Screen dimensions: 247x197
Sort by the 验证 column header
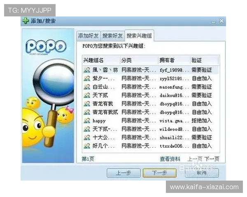pos(204,60)
